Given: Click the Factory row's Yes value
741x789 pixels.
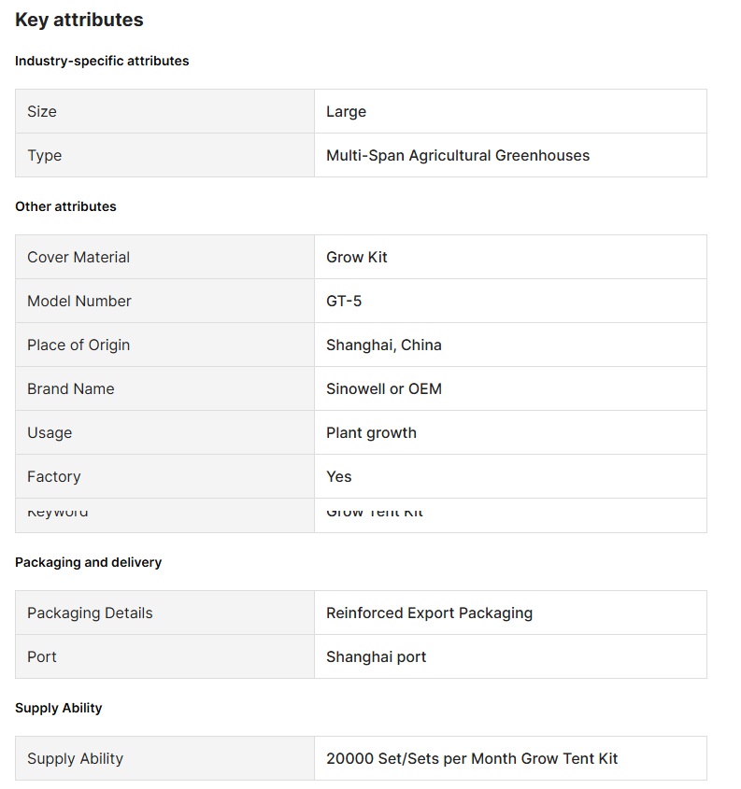Looking at the screenshot, I should (339, 476).
